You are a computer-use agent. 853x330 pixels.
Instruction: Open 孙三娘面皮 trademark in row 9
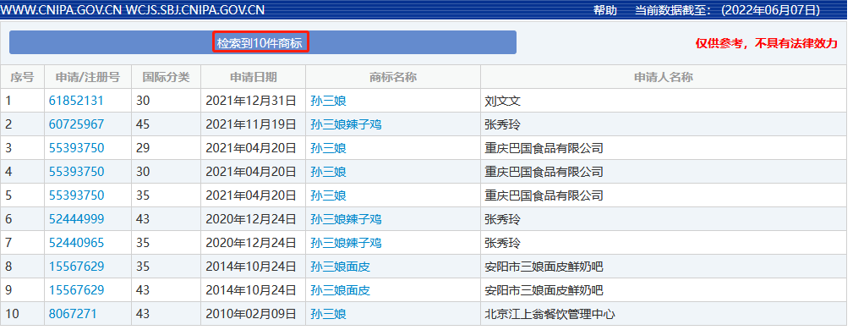point(340,290)
